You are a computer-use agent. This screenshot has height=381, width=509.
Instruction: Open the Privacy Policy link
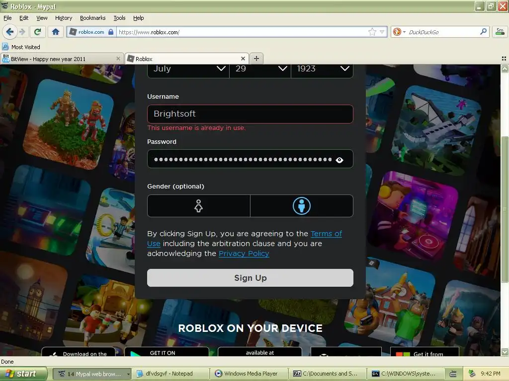point(244,254)
